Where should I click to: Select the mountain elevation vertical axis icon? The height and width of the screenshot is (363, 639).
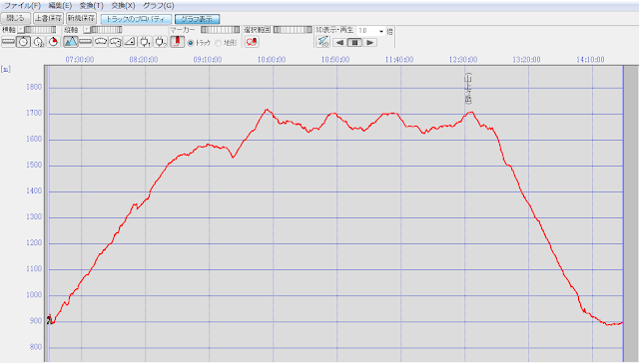coord(71,42)
